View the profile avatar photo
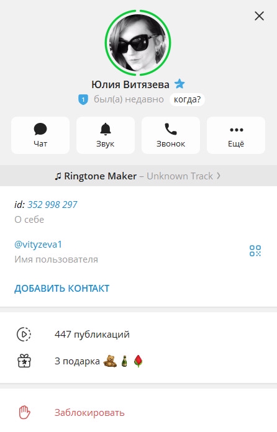This screenshot has width=277, height=432. [138, 43]
